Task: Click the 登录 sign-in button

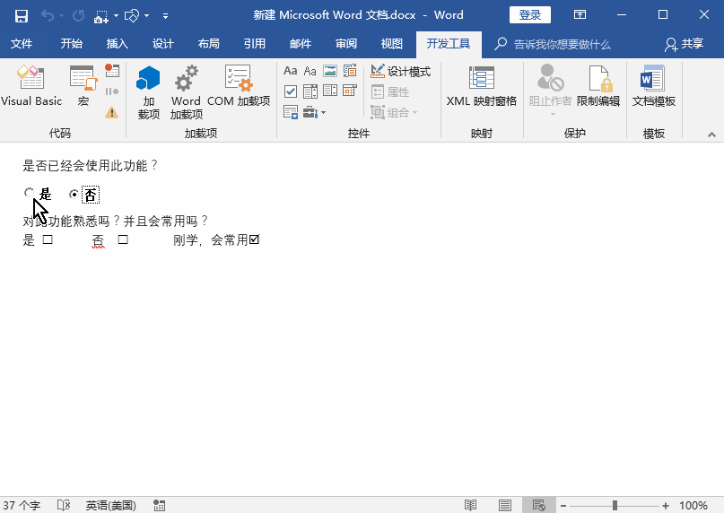Action: point(529,15)
